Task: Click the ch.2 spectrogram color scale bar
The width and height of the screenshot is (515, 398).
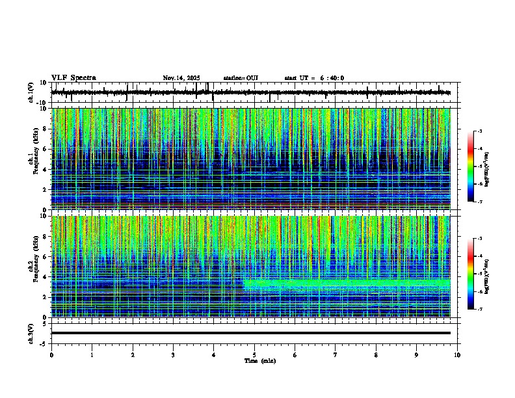Action: [x=471, y=274]
